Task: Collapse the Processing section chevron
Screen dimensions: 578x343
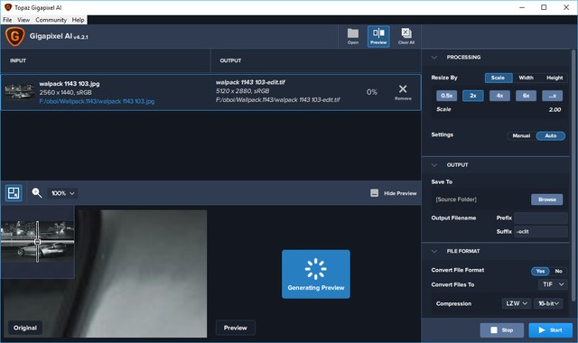Action: coord(434,58)
